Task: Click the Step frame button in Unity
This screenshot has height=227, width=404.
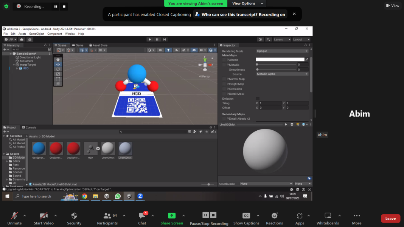Action: coord(165,39)
